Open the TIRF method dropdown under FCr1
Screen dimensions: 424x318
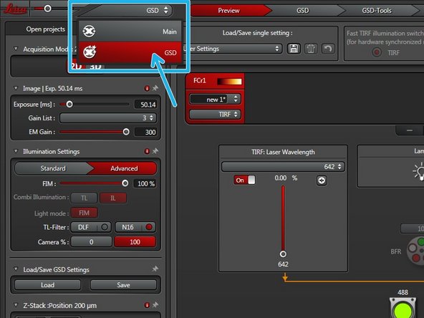pos(214,115)
